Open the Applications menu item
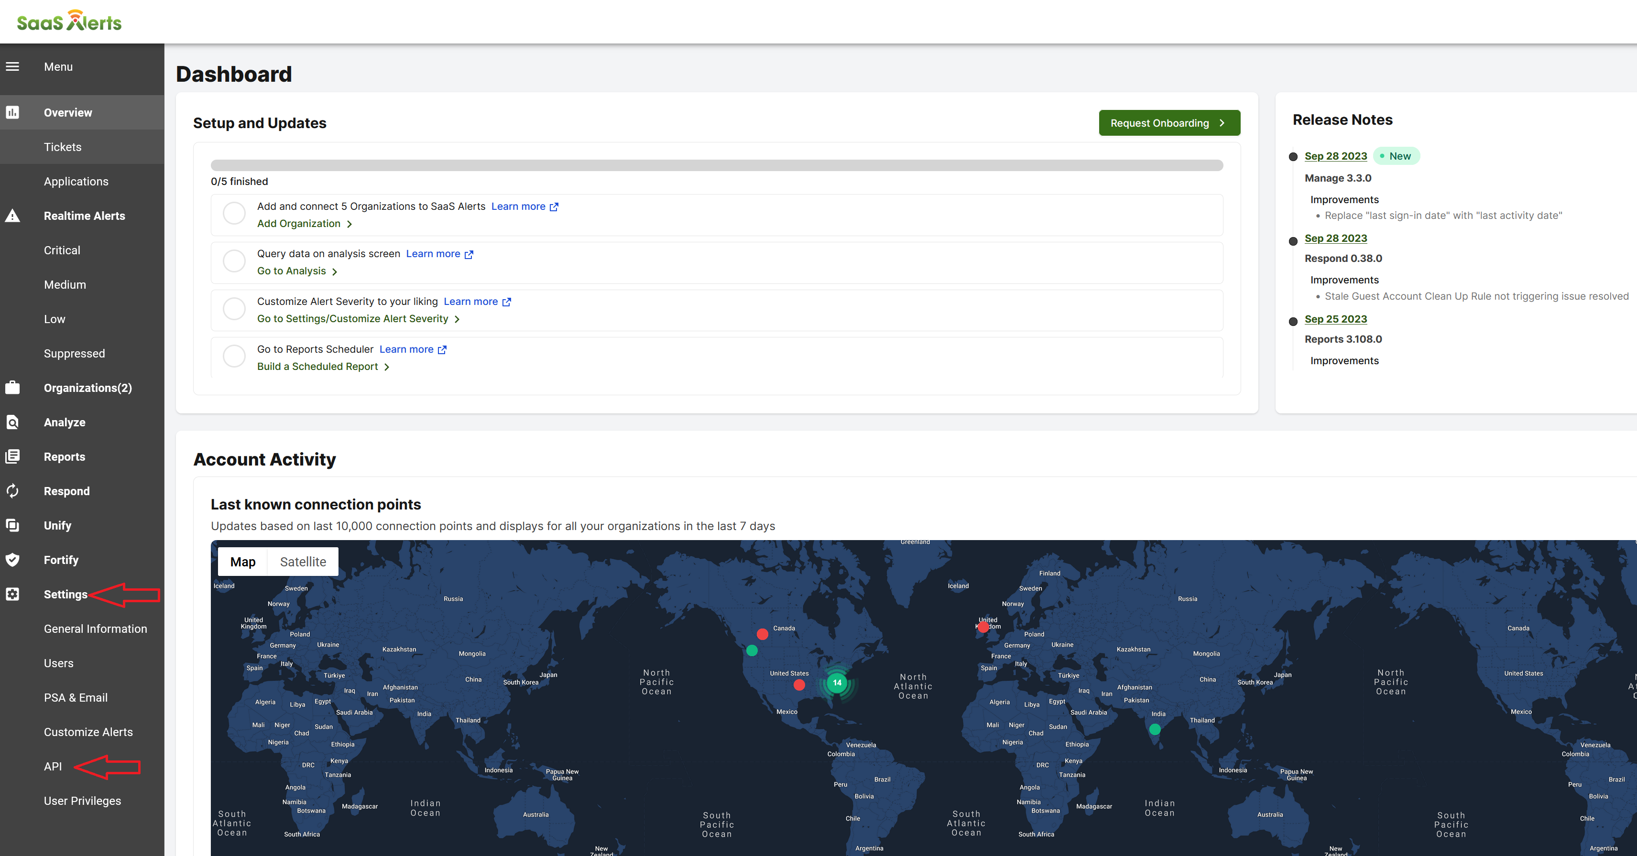This screenshot has height=856, width=1637. point(82,181)
